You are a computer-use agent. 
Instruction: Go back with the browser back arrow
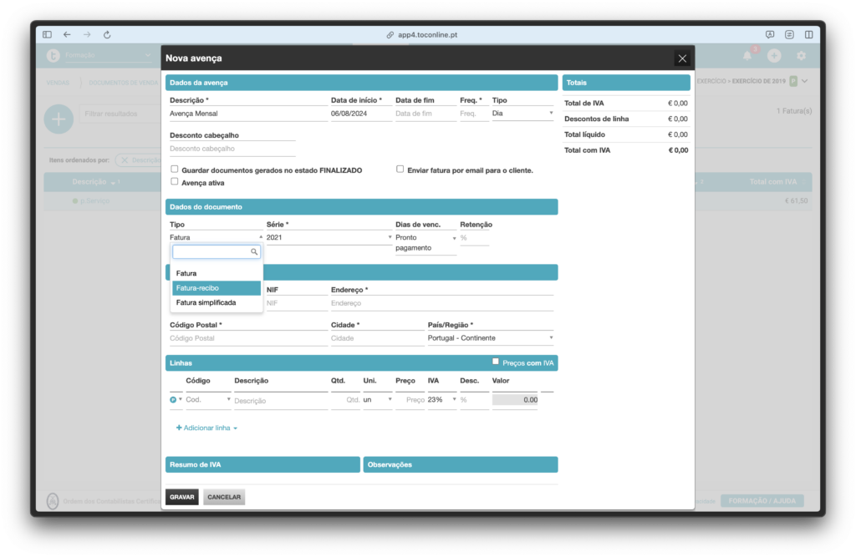click(x=67, y=34)
